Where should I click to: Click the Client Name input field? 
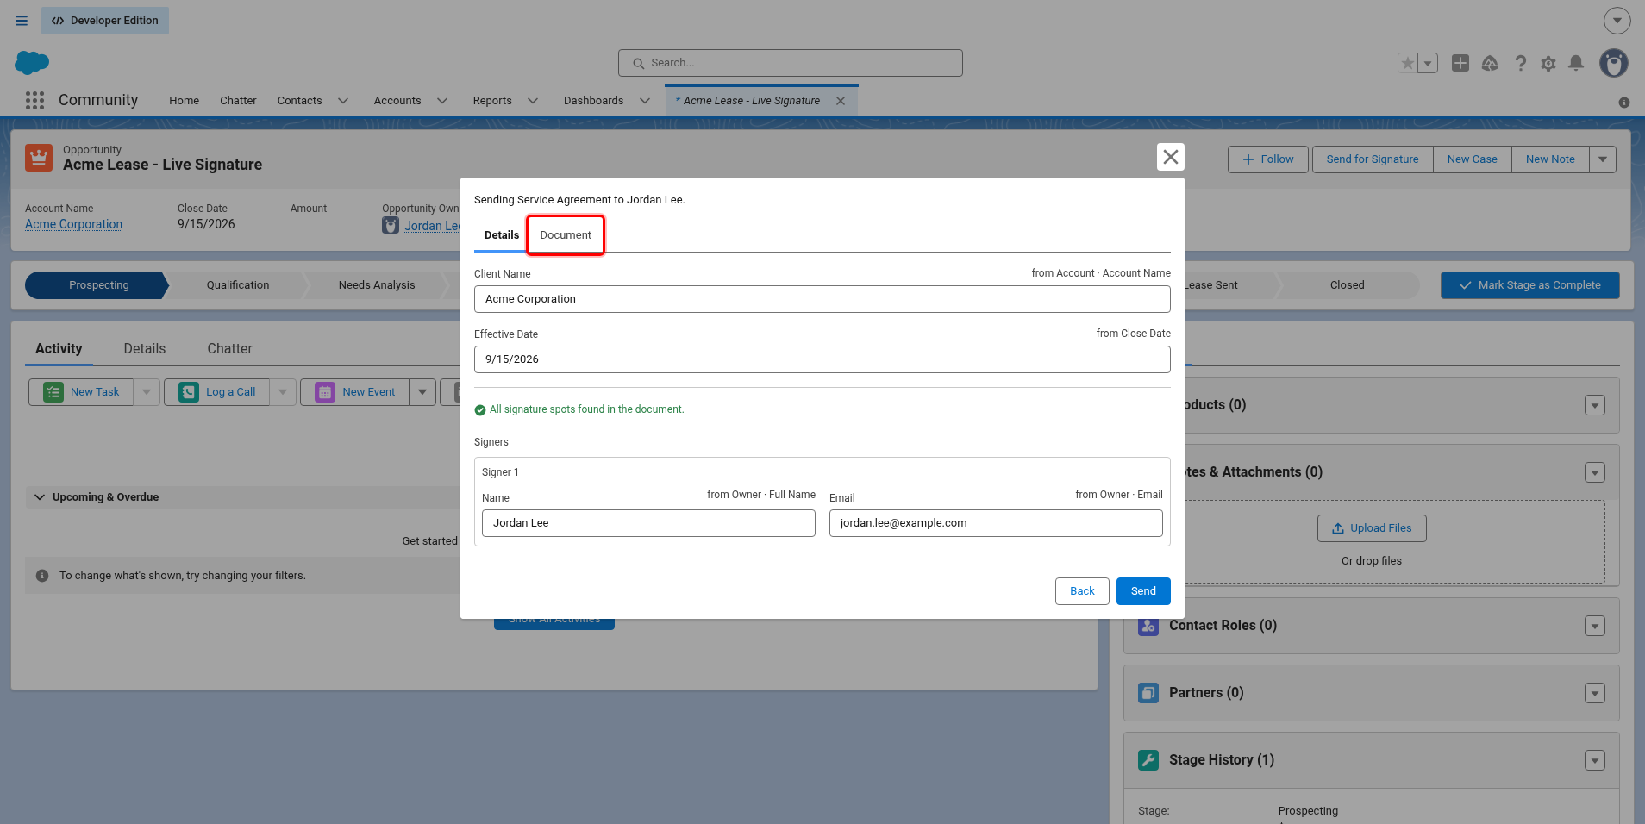click(x=822, y=299)
